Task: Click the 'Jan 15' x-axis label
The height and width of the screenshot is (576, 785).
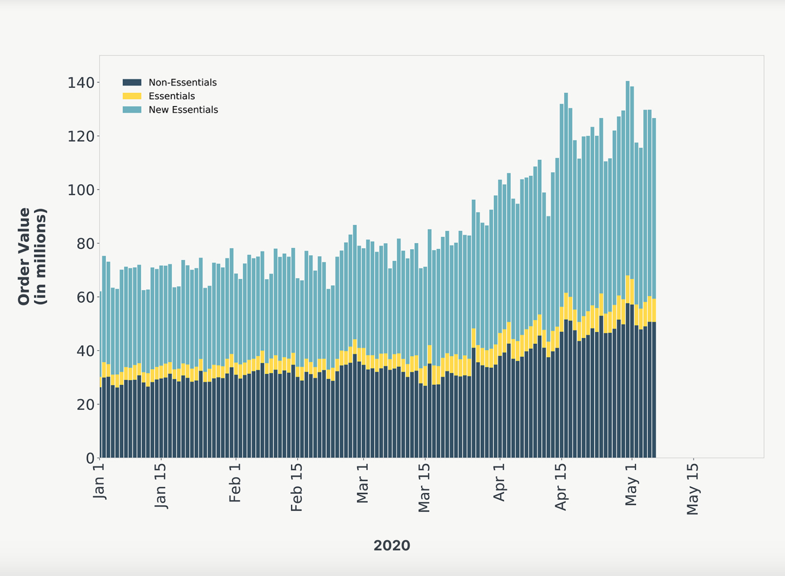Action: pyautogui.click(x=161, y=485)
